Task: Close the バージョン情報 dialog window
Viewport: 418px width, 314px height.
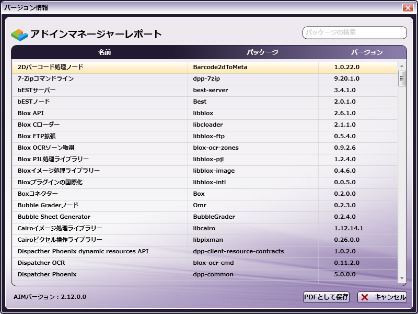Action: [408, 7]
